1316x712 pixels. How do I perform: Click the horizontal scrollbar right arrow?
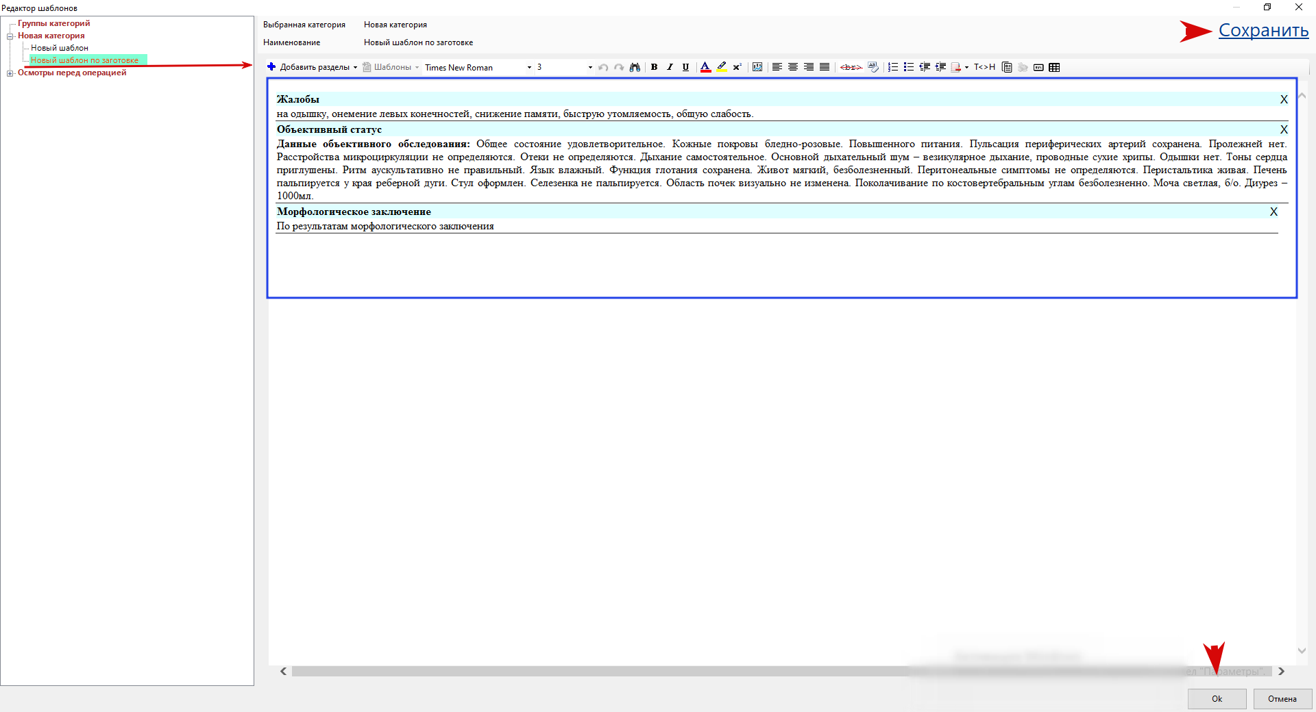1281,672
